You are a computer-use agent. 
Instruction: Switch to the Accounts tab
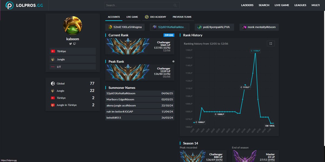[x=114, y=17]
